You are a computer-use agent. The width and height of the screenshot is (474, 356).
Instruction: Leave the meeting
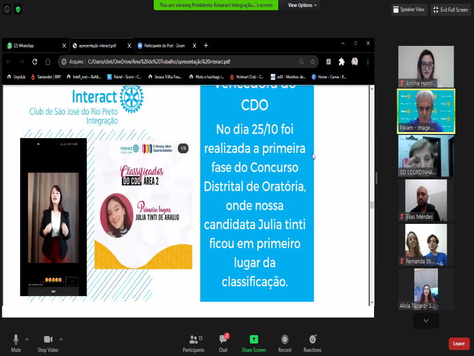click(x=459, y=343)
